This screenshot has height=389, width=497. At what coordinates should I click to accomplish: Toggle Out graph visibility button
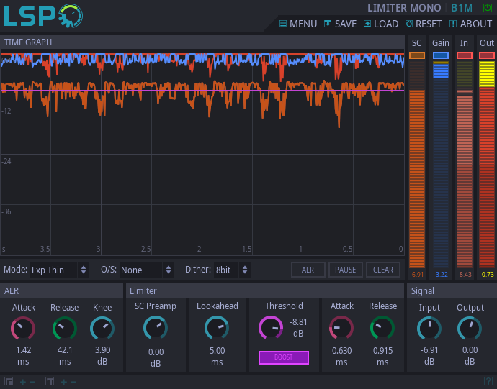click(x=487, y=55)
